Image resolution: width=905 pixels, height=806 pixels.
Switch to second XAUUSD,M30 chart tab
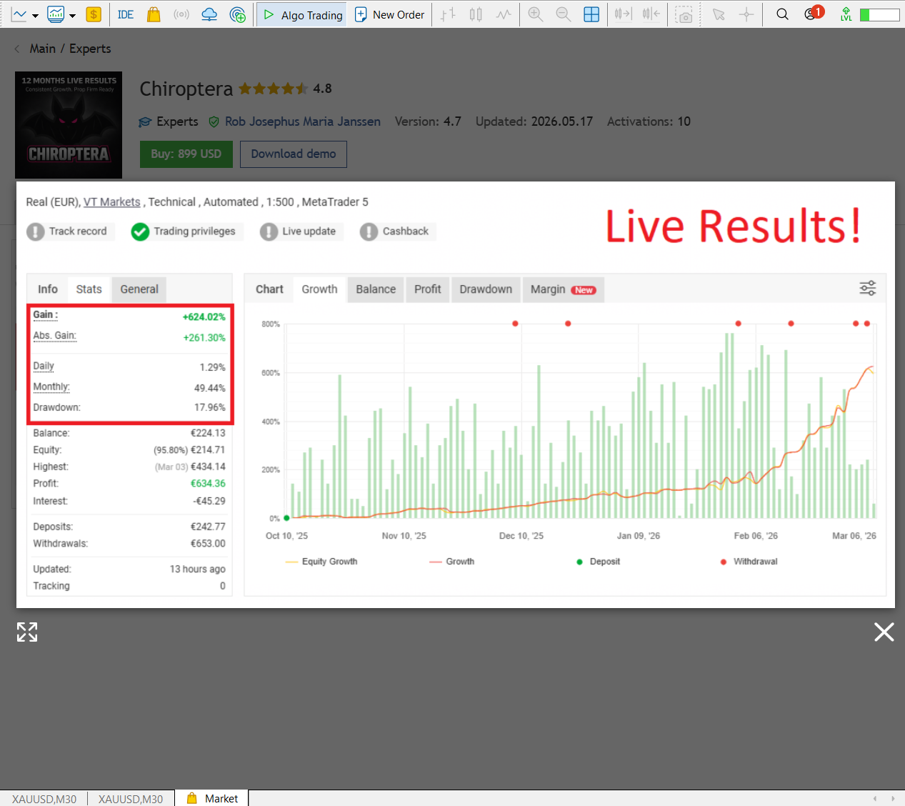click(x=131, y=799)
